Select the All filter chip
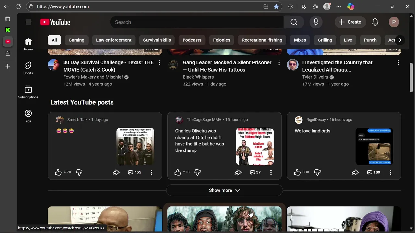The width and height of the screenshot is (415, 233). [54, 40]
